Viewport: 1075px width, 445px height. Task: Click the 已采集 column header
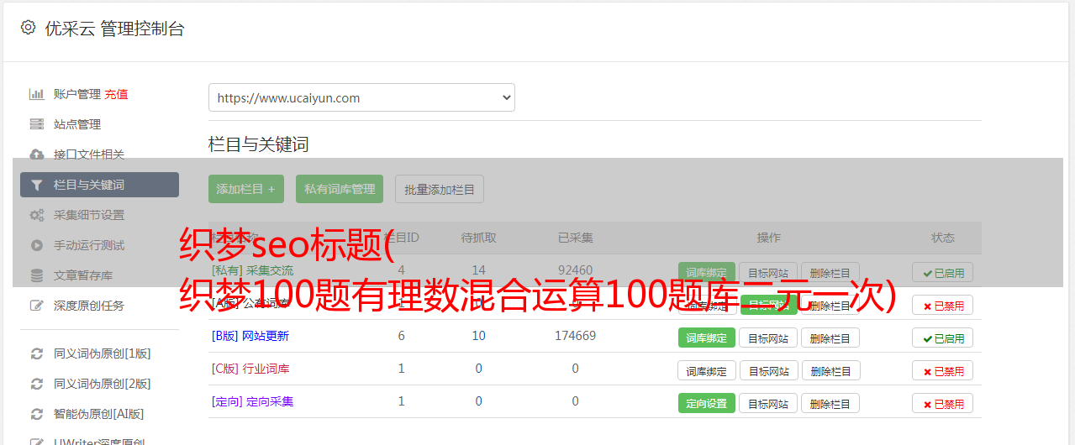coord(576,238)
